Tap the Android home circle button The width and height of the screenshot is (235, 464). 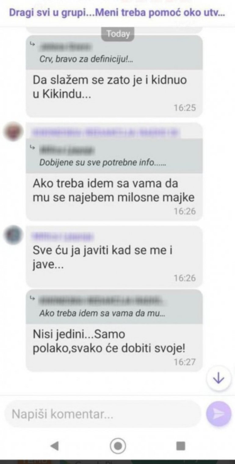118,446
